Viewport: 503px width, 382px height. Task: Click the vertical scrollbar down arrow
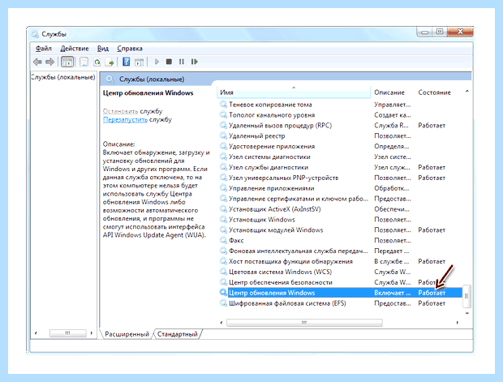click(467, 313)
